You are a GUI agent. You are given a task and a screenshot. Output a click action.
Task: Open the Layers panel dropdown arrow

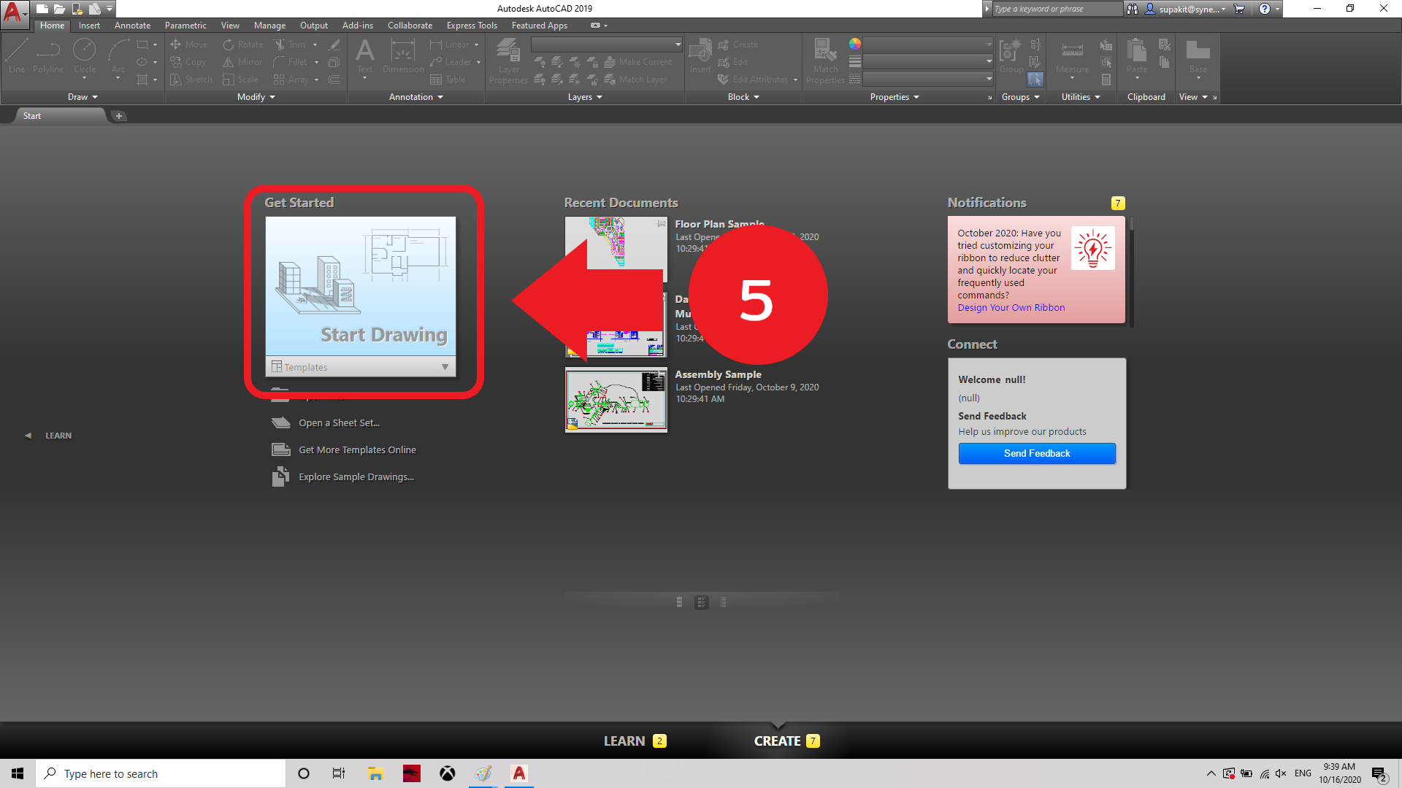[600, 97]
